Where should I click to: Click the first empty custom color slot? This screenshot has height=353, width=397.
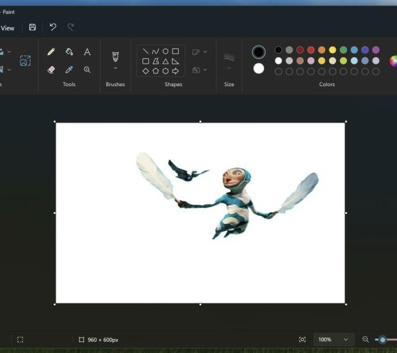pos(279,72)
